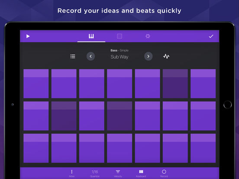Viewport: 239px width, 179px height.
Task: Tap the middle pad in the bottom row
Action: coord(119,148)
